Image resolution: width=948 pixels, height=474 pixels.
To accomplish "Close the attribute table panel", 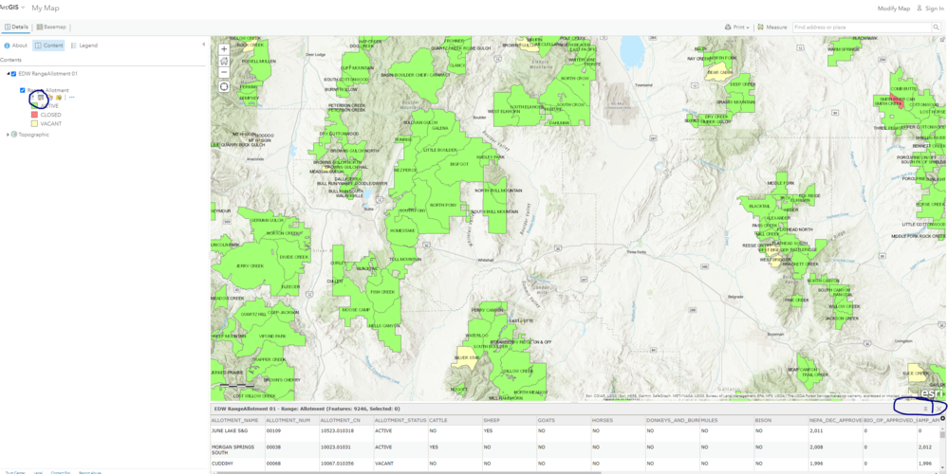I will 938,409.
